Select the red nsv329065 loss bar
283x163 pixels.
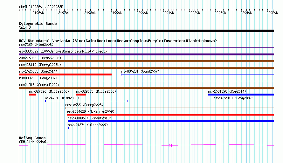point(81,95)
